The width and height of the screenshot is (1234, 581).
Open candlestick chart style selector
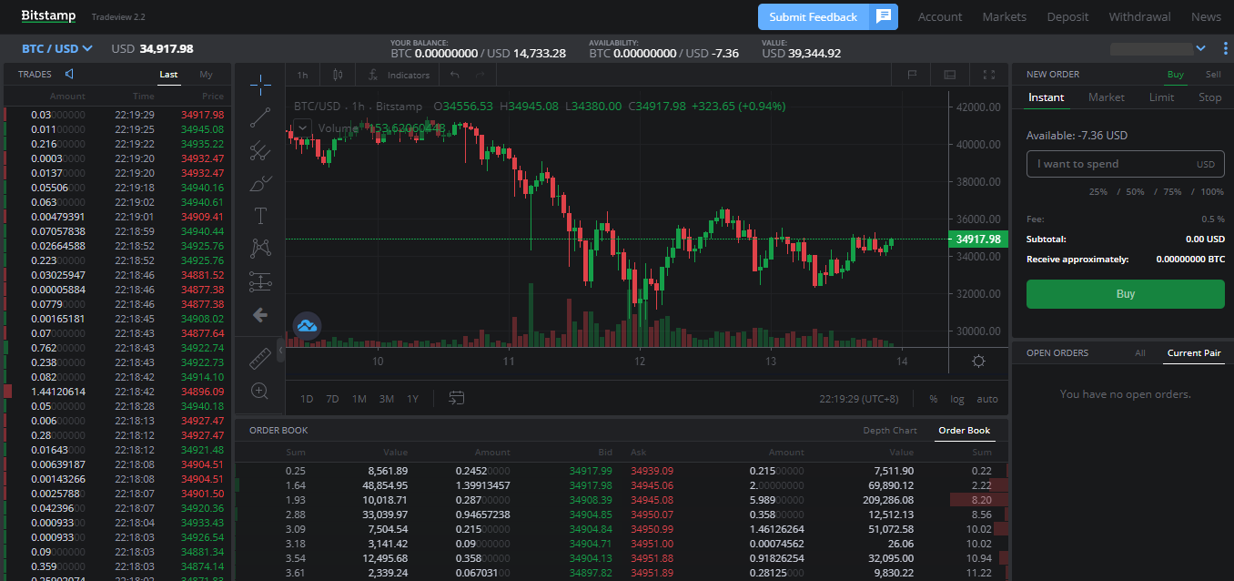[338, 75]
